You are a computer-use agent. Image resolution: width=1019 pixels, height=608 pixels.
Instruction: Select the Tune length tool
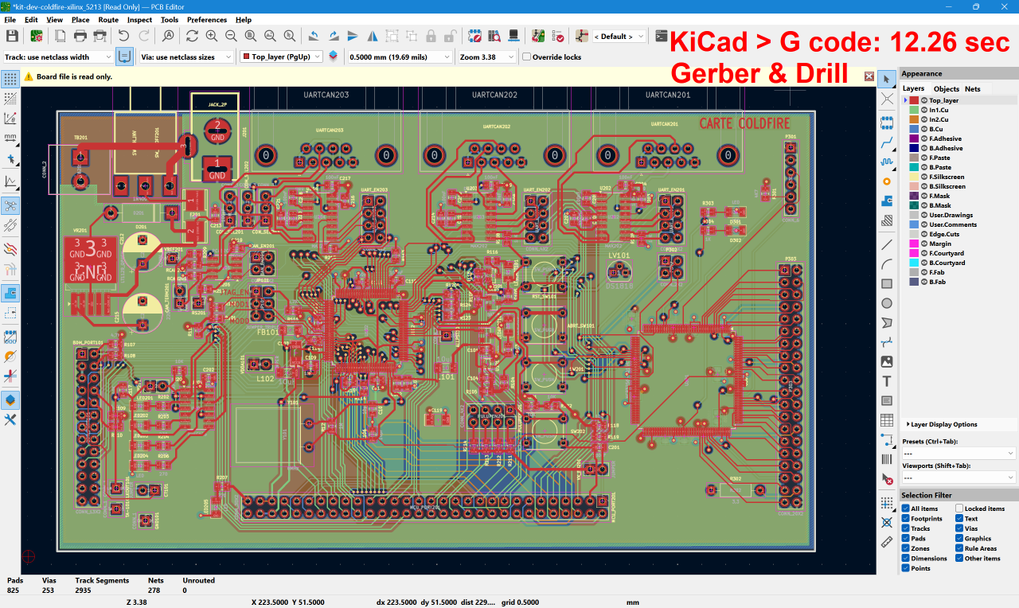pos(887,162)
